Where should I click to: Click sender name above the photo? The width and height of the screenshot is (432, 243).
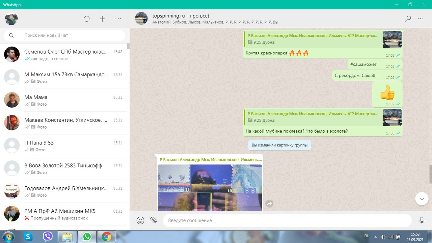click(x=211, y=160)
